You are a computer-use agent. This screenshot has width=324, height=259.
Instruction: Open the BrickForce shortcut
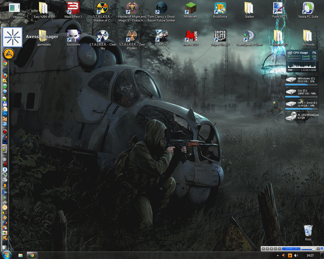tap(220, 10)
